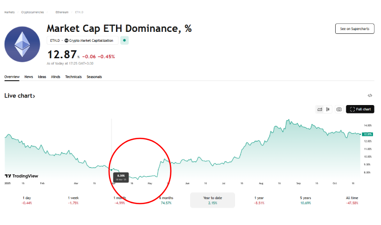Click See on Supercharts button
The width and height of the screenshot is (381, 225).
[354, 29]
